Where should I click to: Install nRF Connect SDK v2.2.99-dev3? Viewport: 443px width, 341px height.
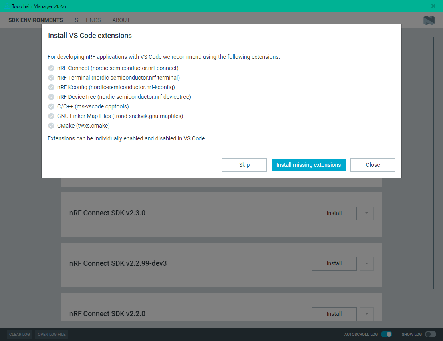pos(334,264)
